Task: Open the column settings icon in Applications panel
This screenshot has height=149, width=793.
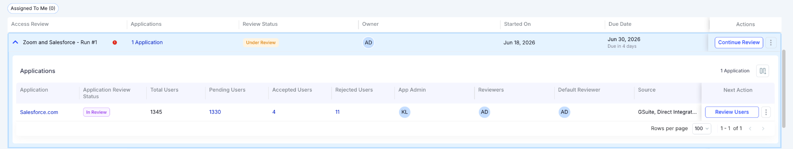Action: tap(762, 71)
